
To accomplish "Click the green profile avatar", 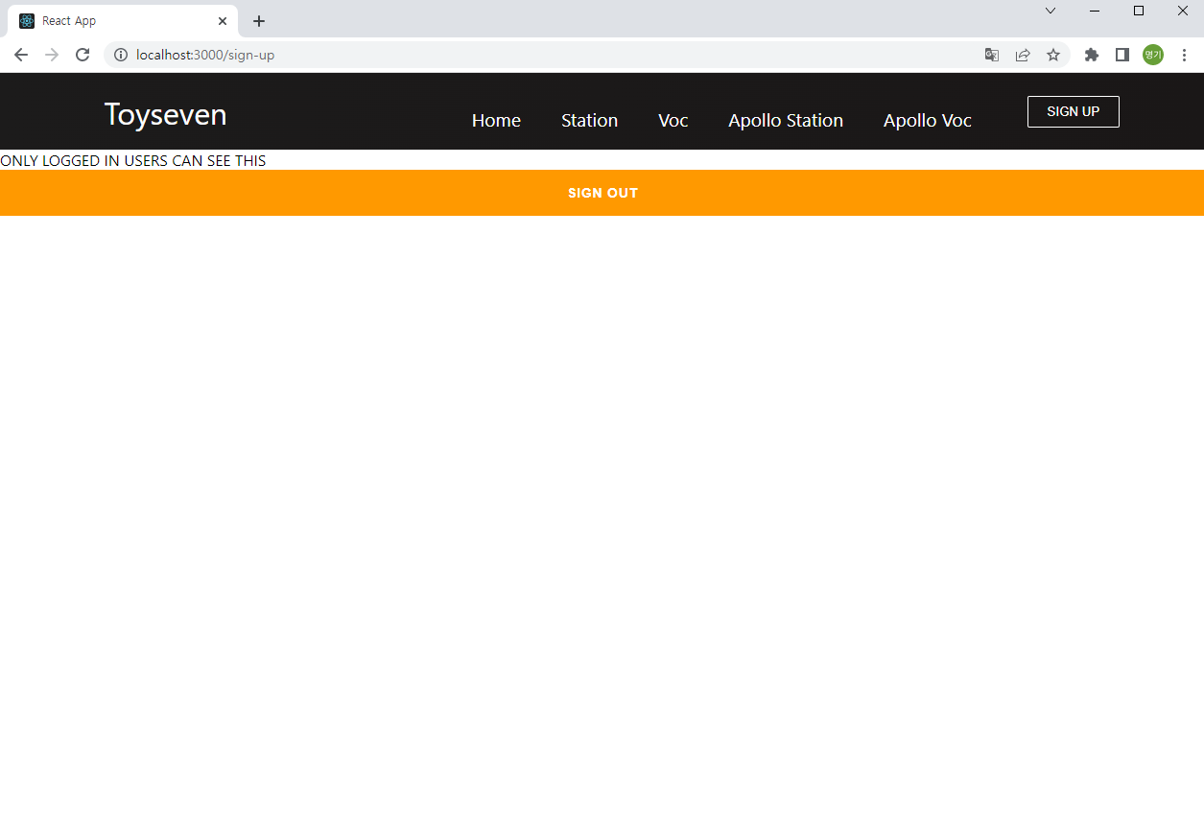I will 1152,55.
